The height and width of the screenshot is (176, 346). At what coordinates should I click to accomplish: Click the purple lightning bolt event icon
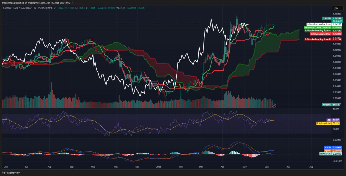[274, 105]
